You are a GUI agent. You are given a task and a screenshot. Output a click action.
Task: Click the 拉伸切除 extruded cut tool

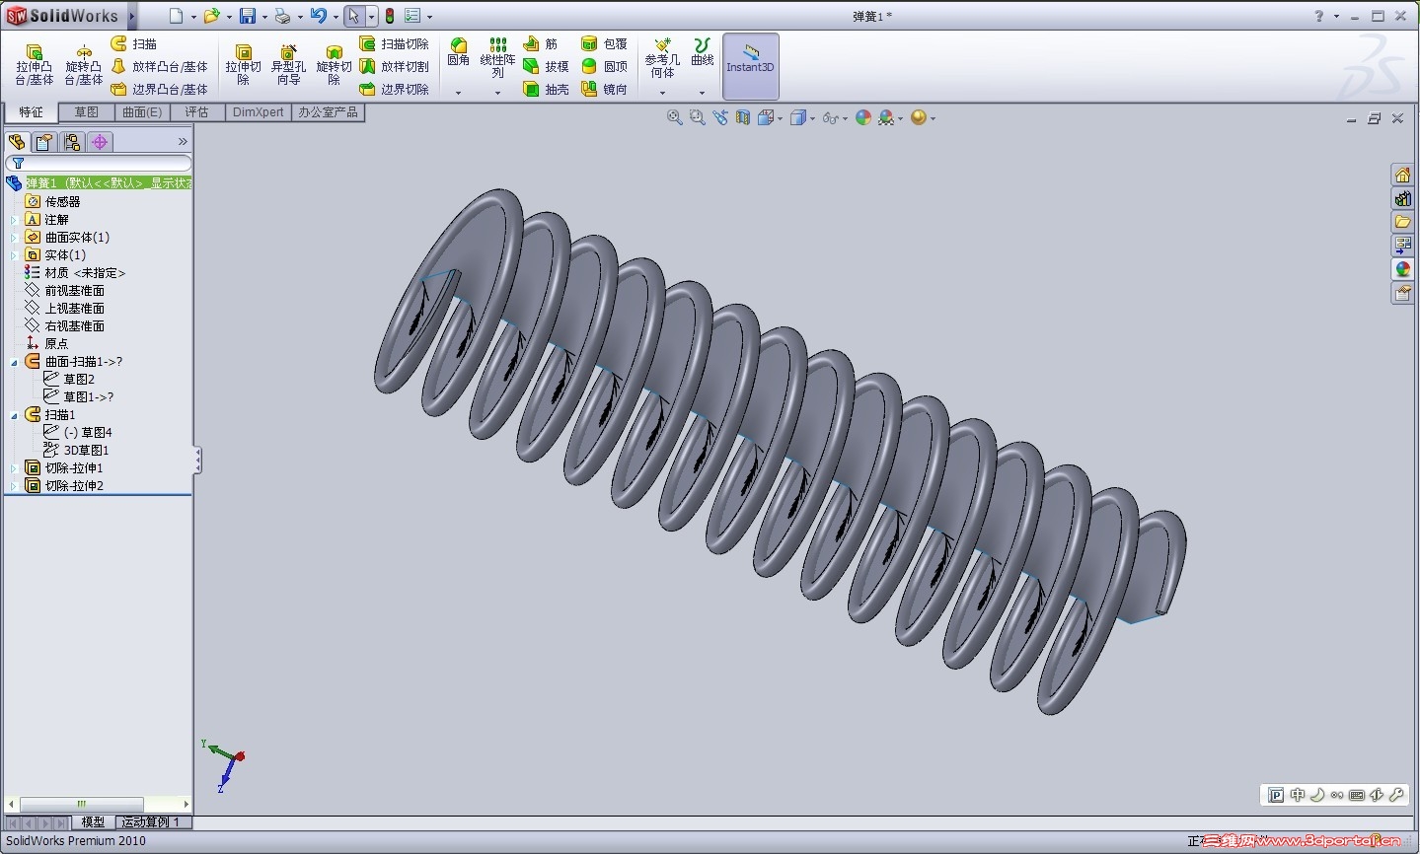pyautogui.click(x=243, y=65)
